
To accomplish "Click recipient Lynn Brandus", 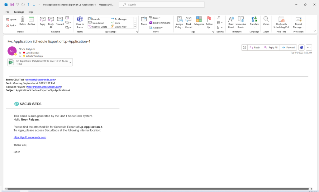I will (32, 53).
